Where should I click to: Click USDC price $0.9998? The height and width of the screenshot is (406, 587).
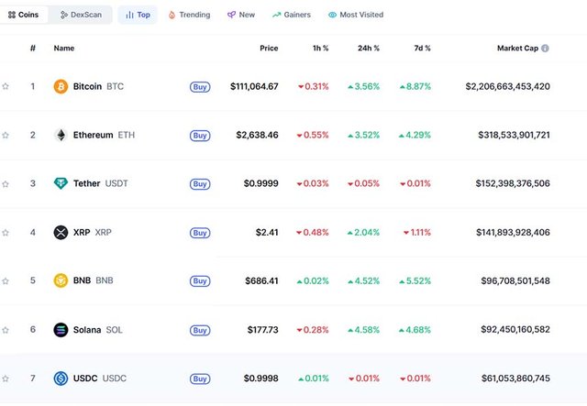pyautogui.click(x=260, y=379)
